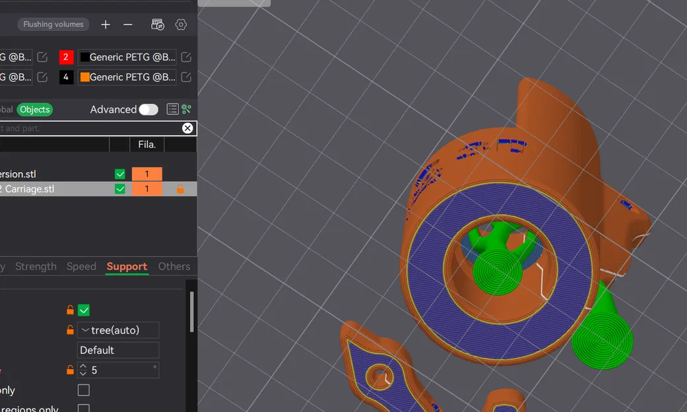The image size is (687, 412).
Task: Edit preset beside filament 2 row's left filament
Action: [x=42, y=57]
